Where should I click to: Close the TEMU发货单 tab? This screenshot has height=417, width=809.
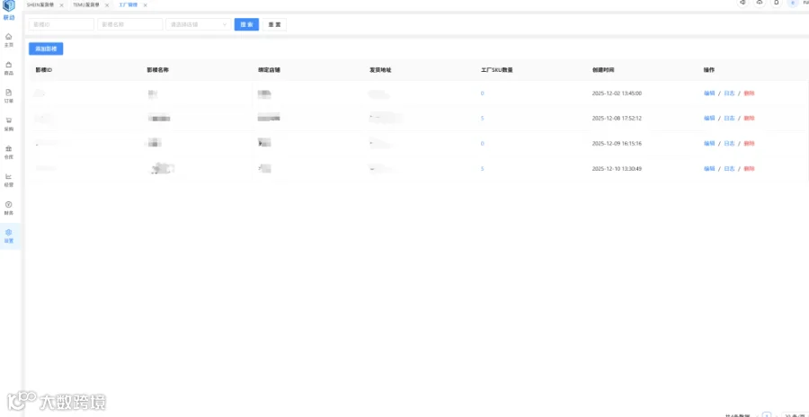click(x=107, y=5)
